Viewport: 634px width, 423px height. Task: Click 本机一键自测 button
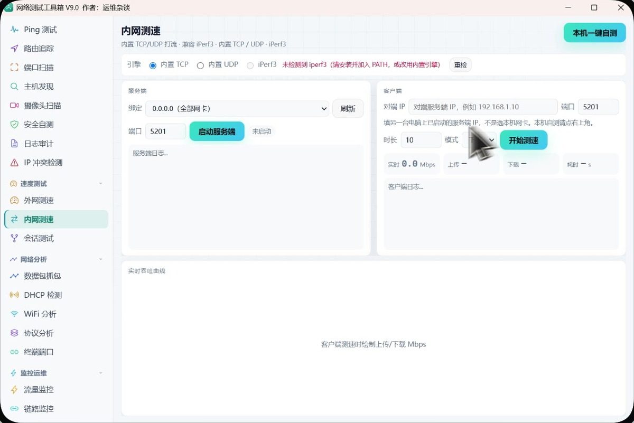595,33
